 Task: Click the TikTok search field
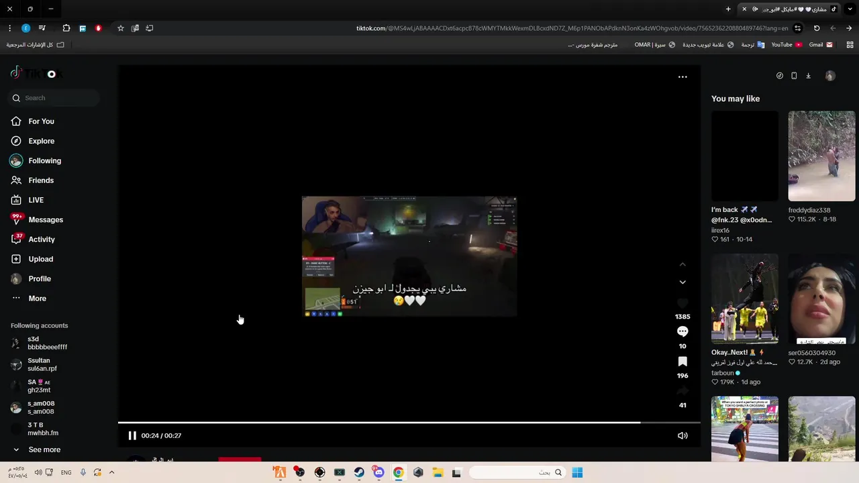click(x=55, y=98)
